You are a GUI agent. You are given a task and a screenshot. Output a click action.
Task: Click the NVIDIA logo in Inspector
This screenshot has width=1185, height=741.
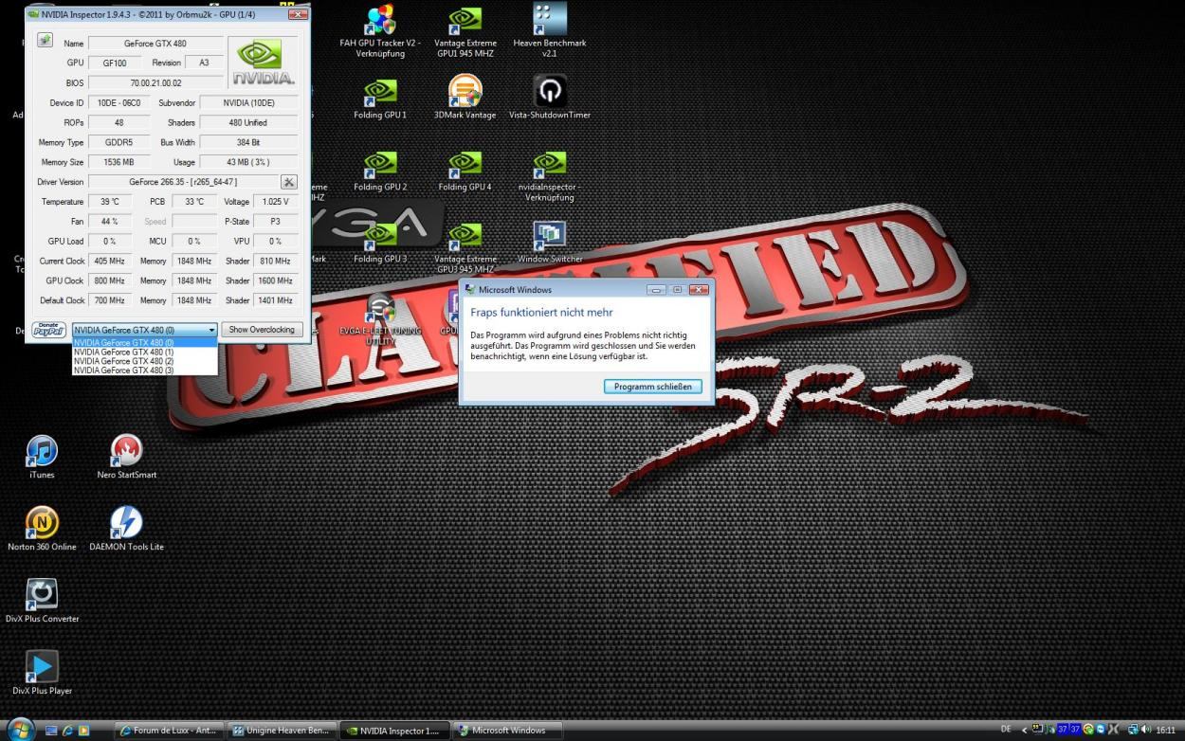pos(263,63)
